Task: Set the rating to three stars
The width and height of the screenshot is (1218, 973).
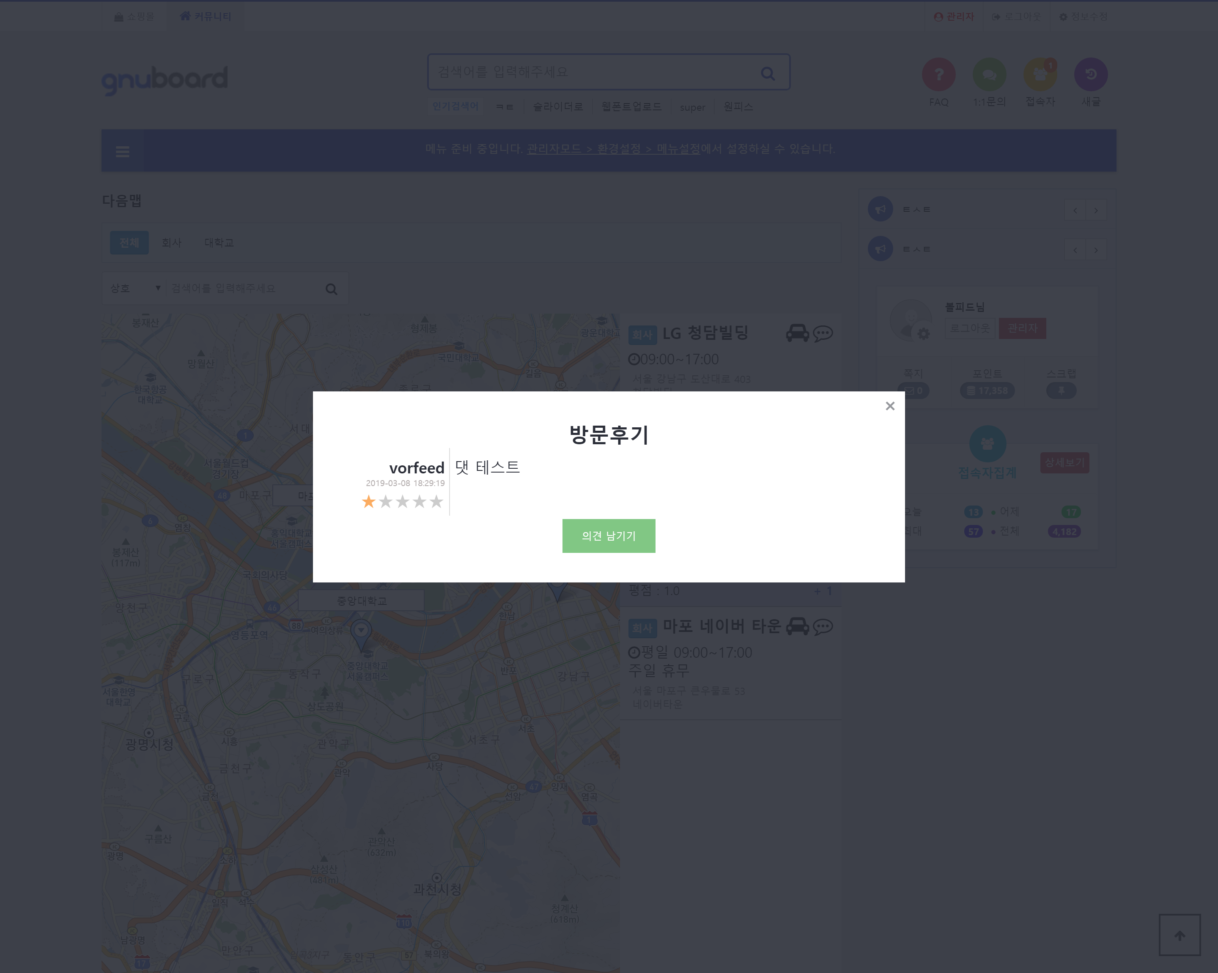Action: click(402, 501)
